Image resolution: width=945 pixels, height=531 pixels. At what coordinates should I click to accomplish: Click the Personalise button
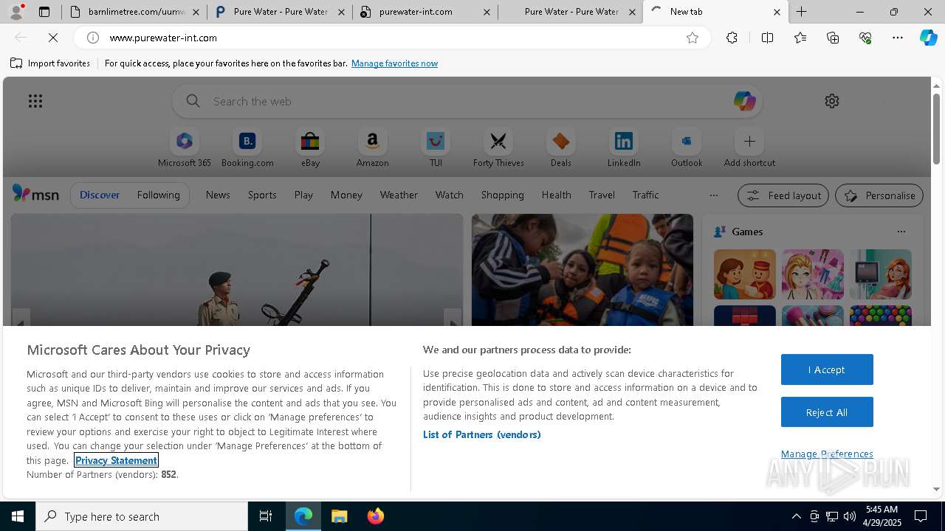879,195
